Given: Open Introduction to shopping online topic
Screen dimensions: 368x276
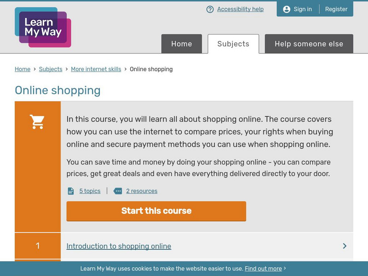Looking at the screenshot, I should tap(119, 246).
